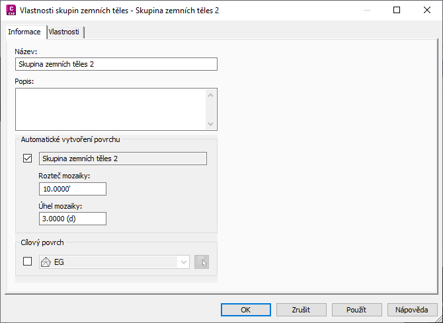Switch to the Vlastnosti tab

point(65,32)
